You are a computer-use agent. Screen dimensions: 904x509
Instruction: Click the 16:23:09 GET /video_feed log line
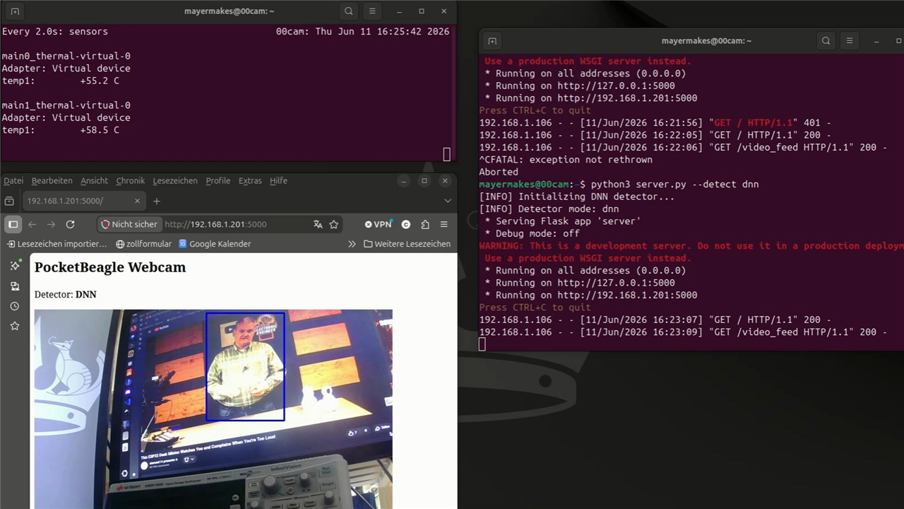tap(683, 332)
